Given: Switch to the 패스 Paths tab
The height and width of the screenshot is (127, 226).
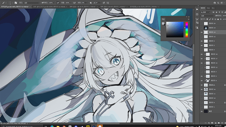Looking at the screenshot, I should 213,8.
